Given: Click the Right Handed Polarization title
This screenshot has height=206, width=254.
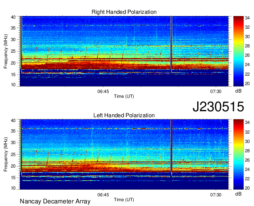Looking at the screenshot, I should (x=124, y=12).
